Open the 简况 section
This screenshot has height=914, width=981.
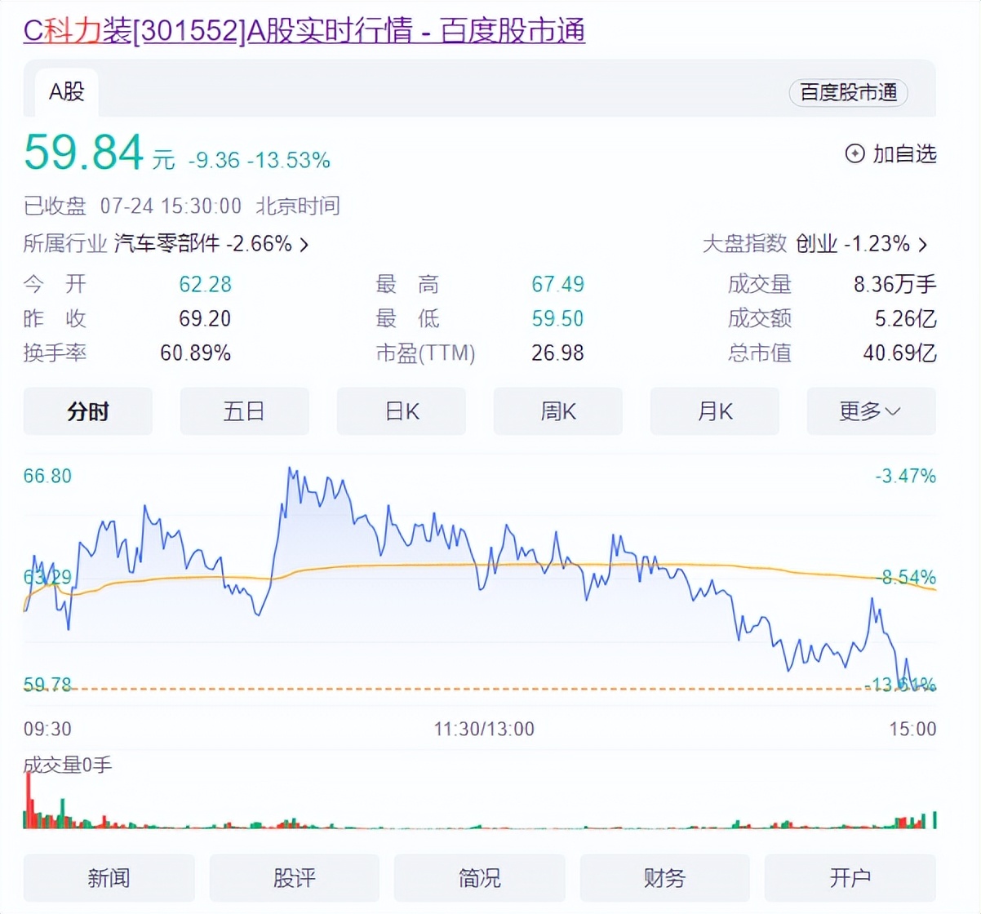(x=480, y=878)
